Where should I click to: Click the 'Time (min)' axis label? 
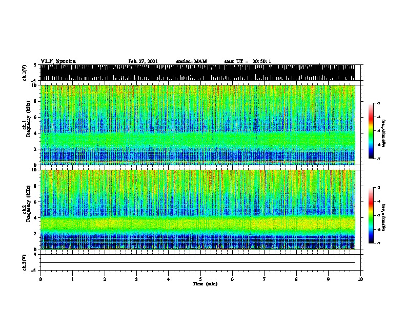pos(205,284)
